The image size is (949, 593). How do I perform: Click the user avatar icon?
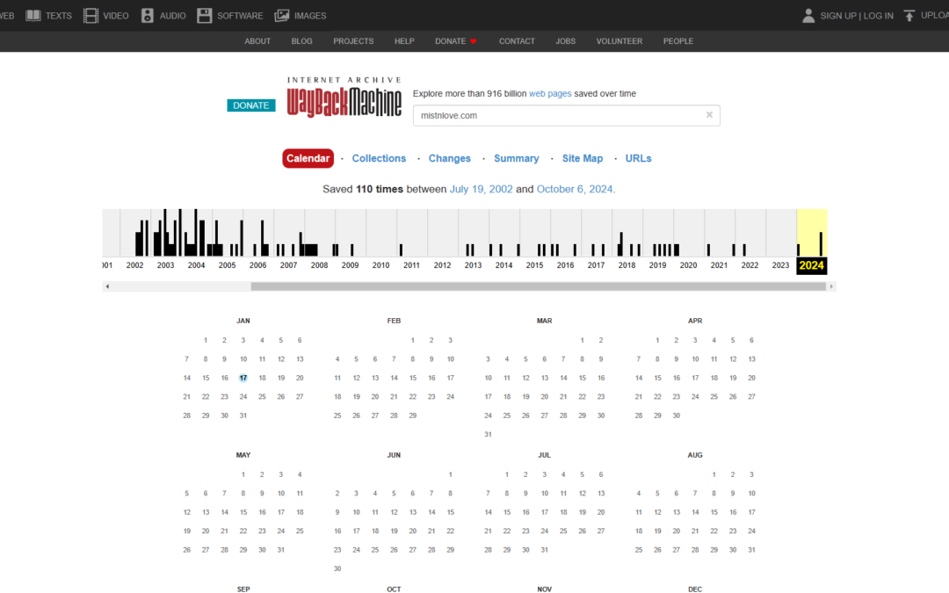tap(808, 16)
